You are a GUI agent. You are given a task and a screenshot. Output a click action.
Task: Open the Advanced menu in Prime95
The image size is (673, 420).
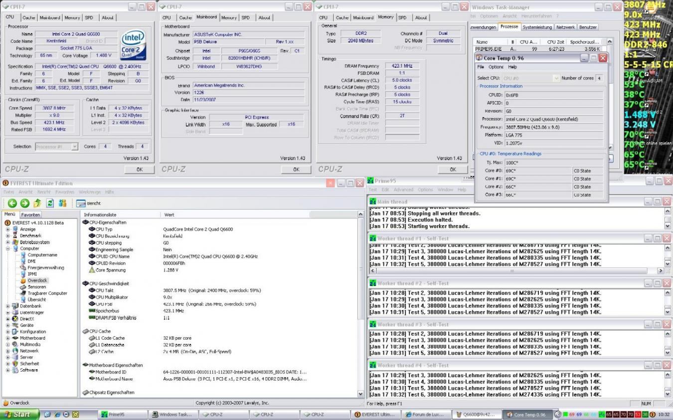click(x=403, y=190)
